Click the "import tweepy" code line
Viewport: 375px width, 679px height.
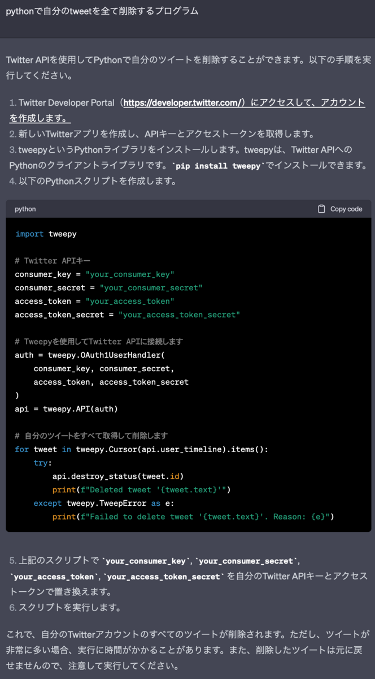(x=46, y=234)
